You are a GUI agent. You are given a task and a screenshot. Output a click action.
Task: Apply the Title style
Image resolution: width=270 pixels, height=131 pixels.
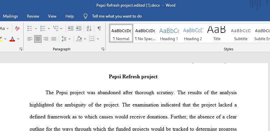(x=217, y=33)
